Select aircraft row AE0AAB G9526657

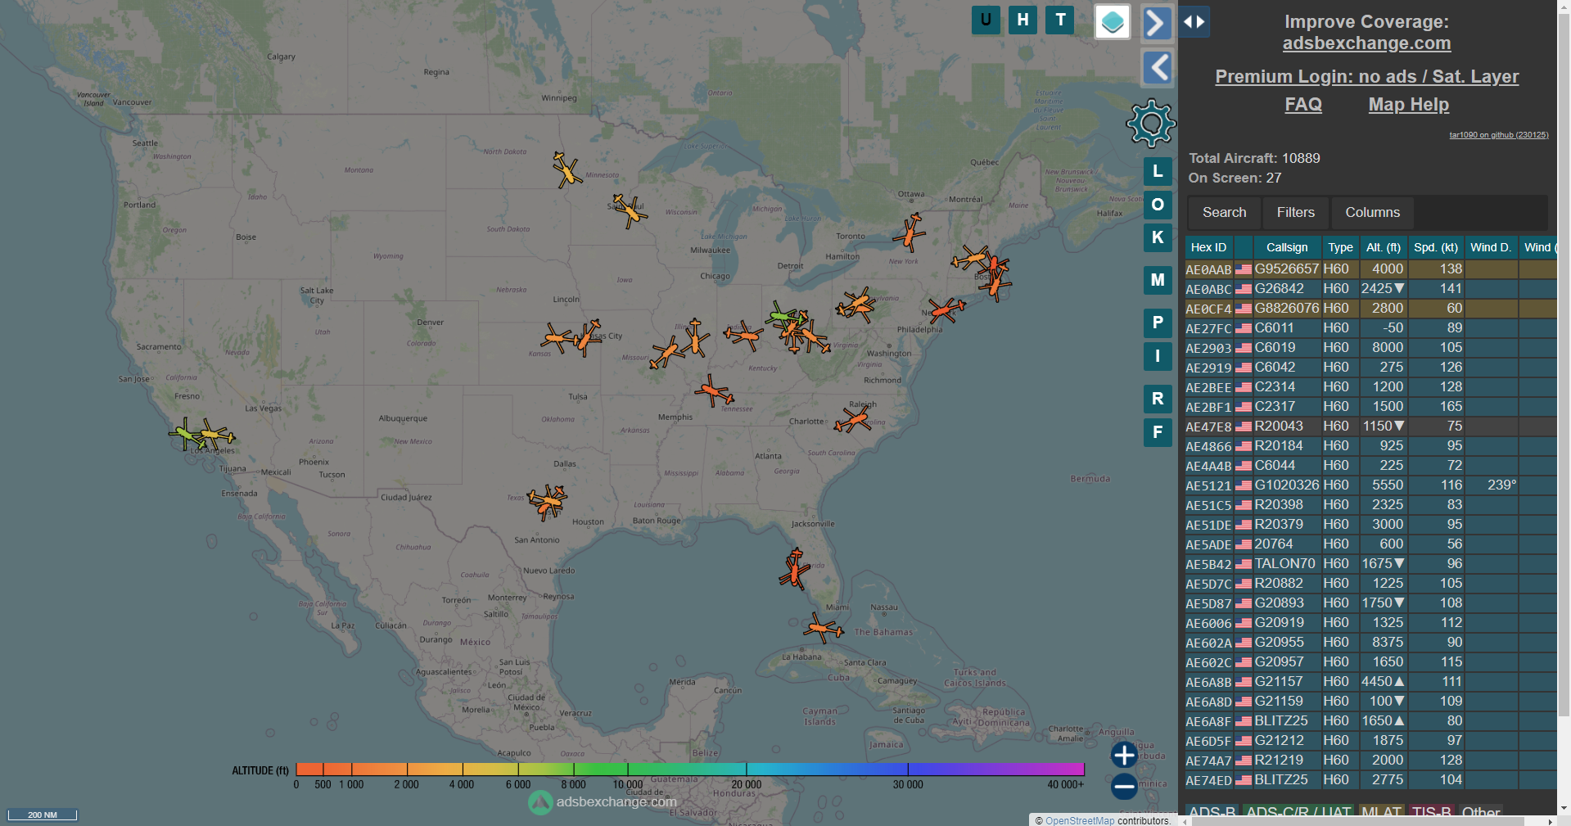click(1370, 269)
